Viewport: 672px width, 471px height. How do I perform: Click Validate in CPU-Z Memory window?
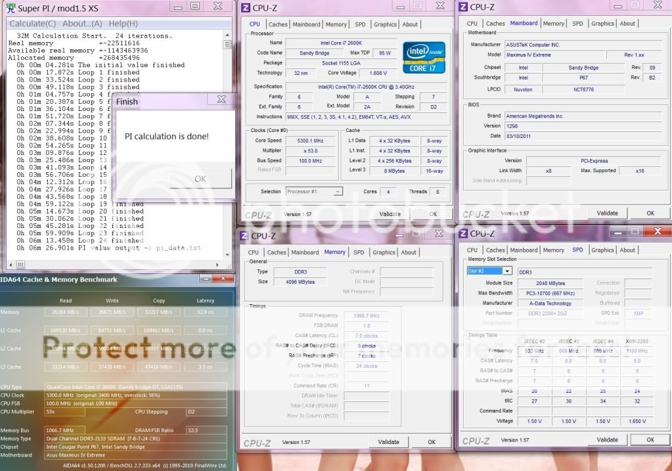click(389, 442)
